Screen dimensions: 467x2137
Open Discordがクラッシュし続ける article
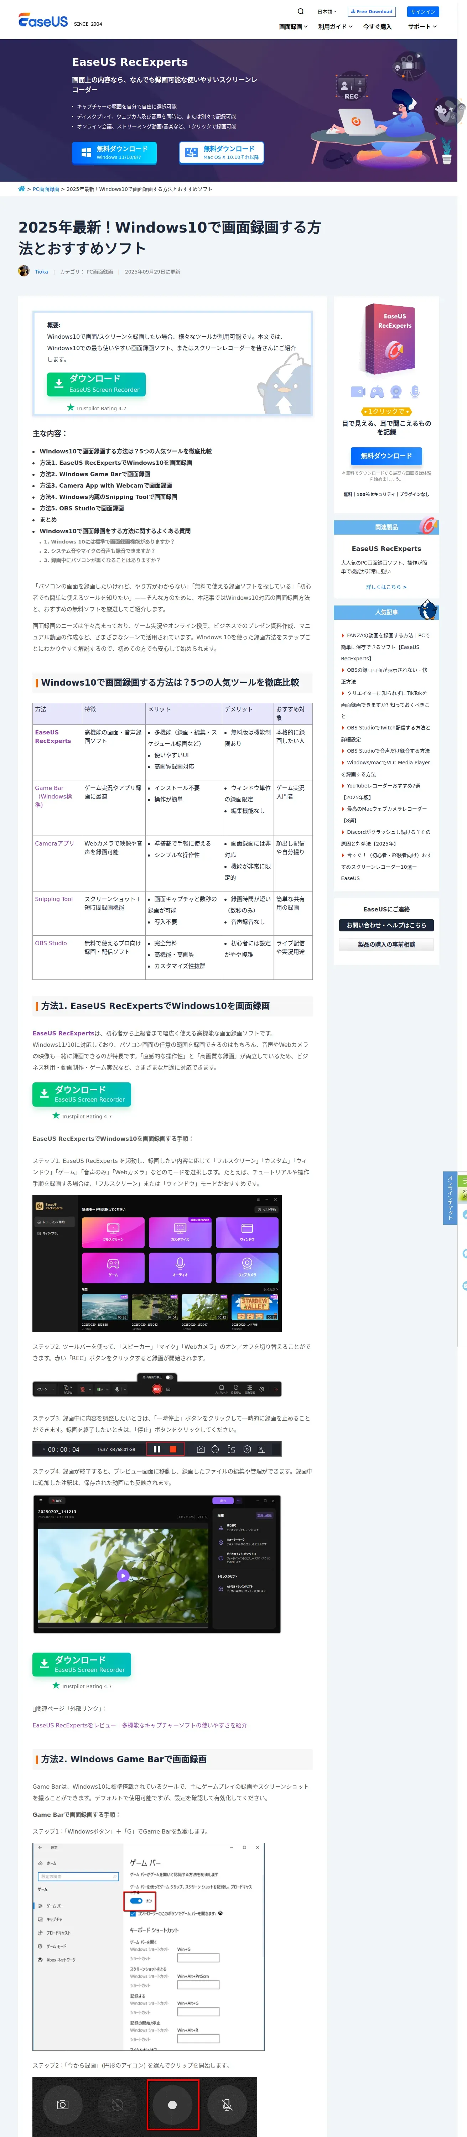pos(386,837)
